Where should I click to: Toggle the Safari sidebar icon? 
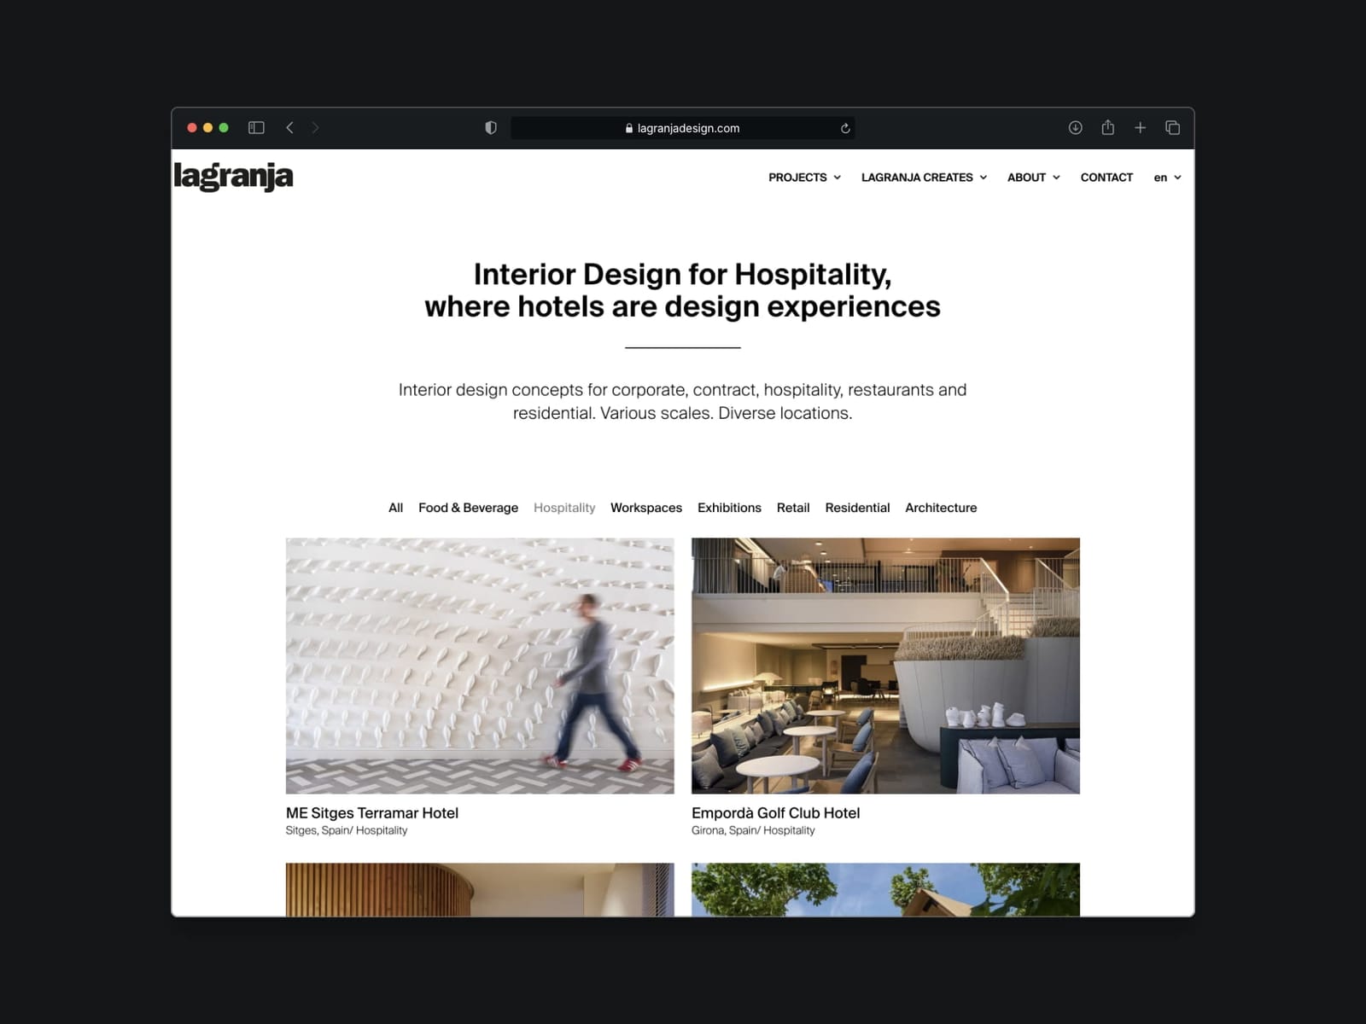(256, 128)
